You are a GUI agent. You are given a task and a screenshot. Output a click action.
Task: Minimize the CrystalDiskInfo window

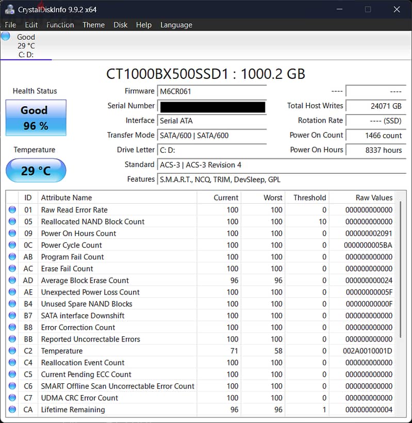[x=339, y=9]
